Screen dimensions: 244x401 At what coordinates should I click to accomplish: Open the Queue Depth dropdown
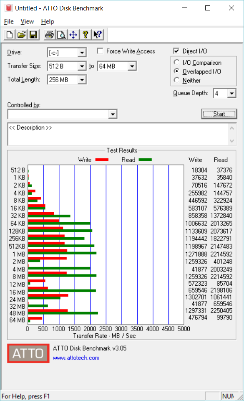tap(231, 93)
